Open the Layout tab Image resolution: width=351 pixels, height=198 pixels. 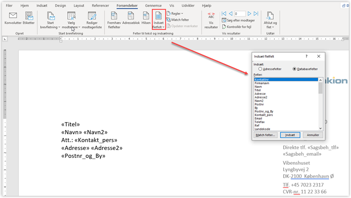[x=79, y=5]
